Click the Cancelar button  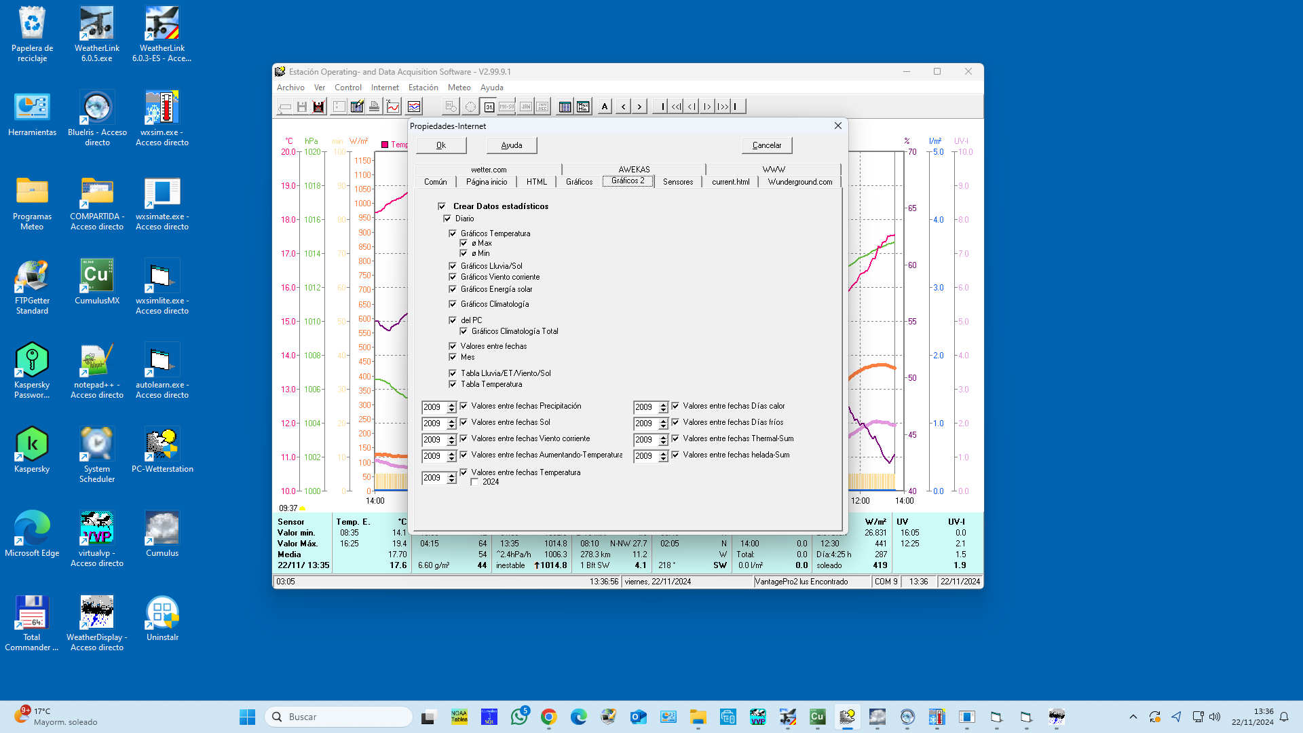coord(766,145)
